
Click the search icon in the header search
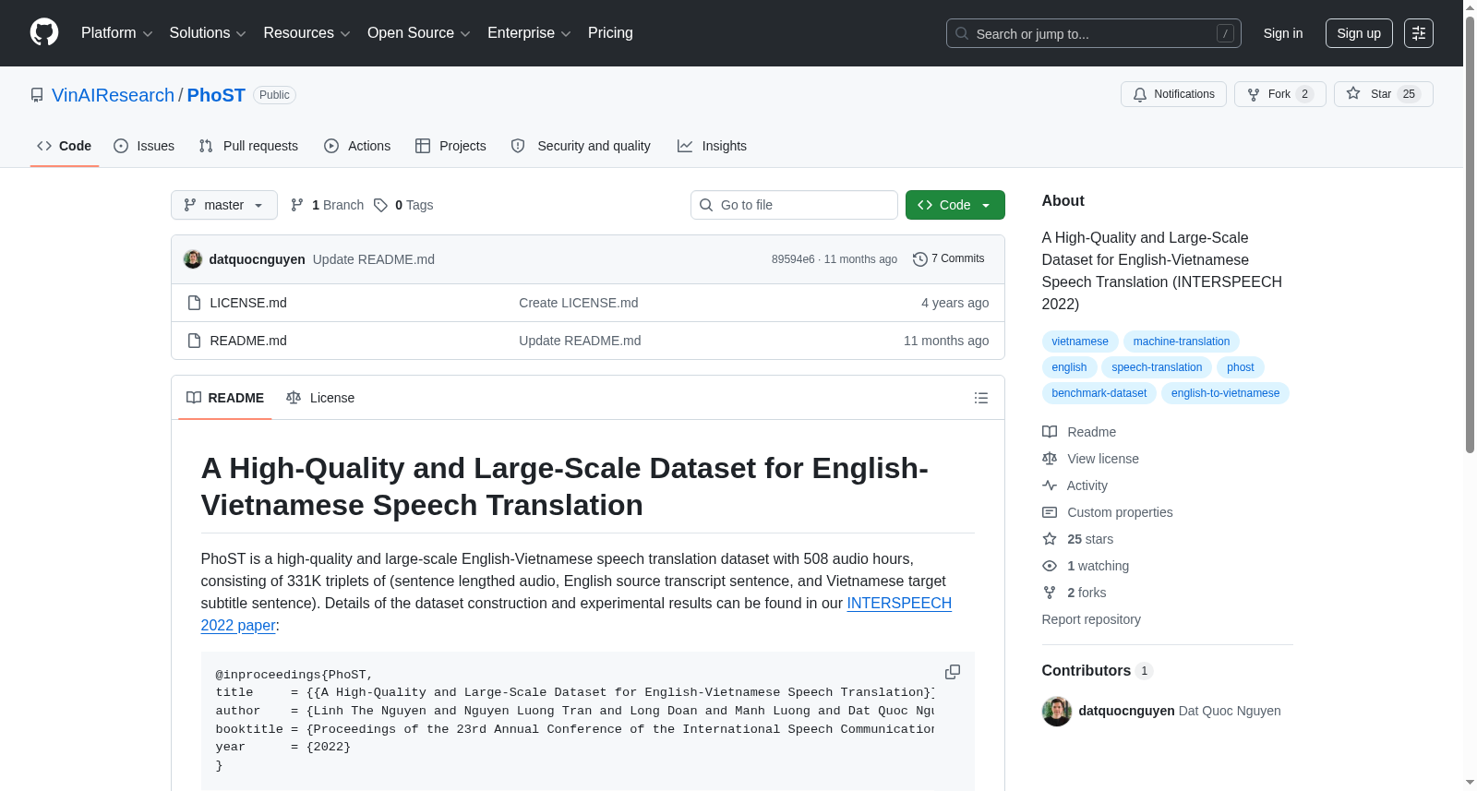click(x=962, y=33)
